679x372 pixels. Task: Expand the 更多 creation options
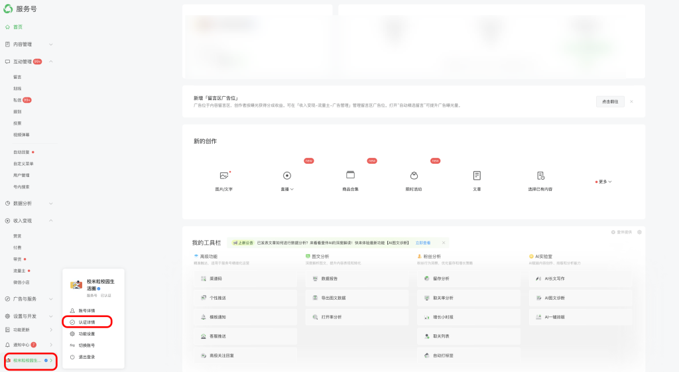pyautogui.click(x=604, y=181)
